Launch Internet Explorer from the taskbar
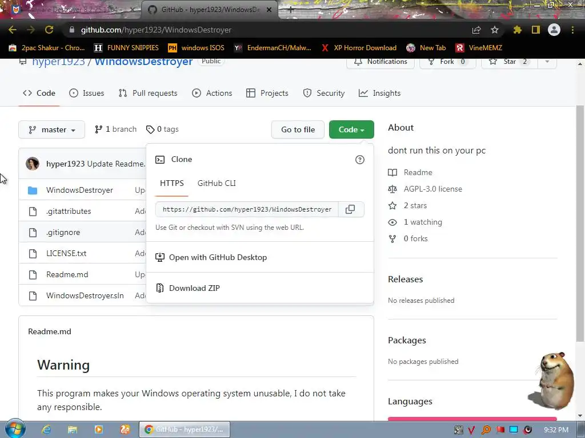585x438 pixels. click(46, 429)
